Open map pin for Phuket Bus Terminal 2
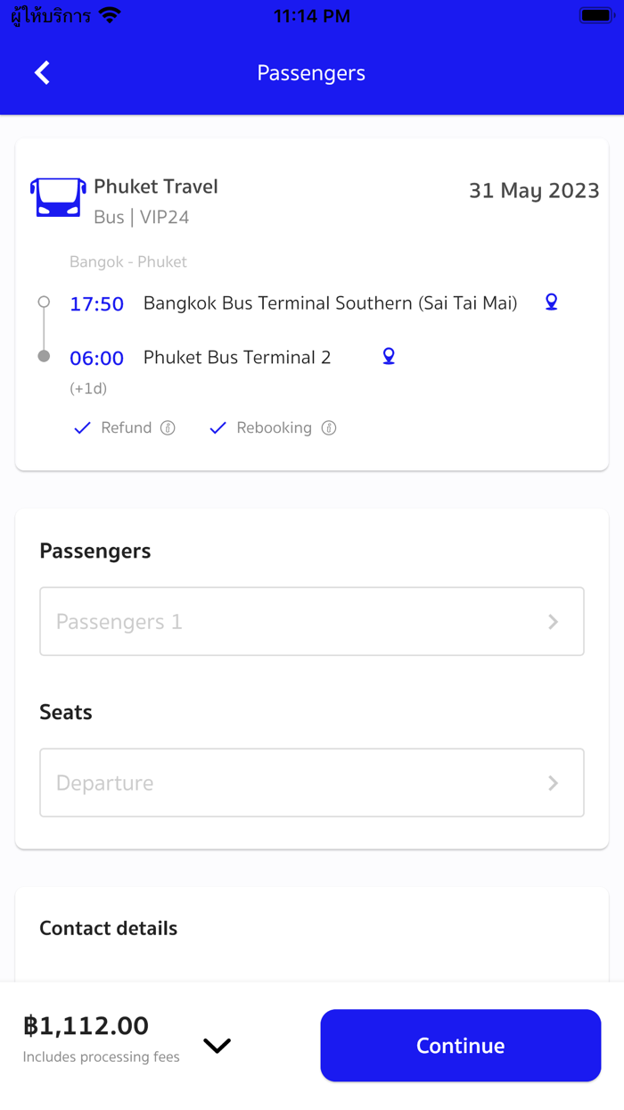Image resolution: width=624 pixels, height=1110 pixels. (x=388, y=356)
